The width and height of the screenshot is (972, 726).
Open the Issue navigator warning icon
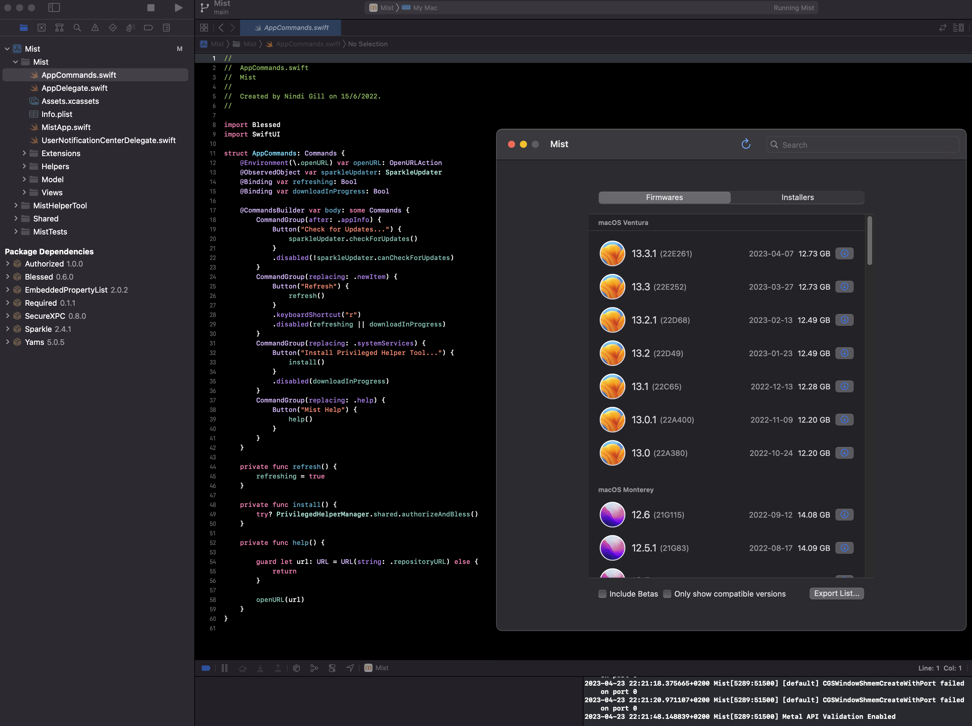95,28
